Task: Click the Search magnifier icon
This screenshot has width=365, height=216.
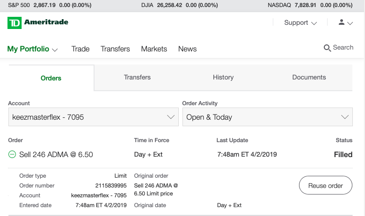Action: (327, 48)
